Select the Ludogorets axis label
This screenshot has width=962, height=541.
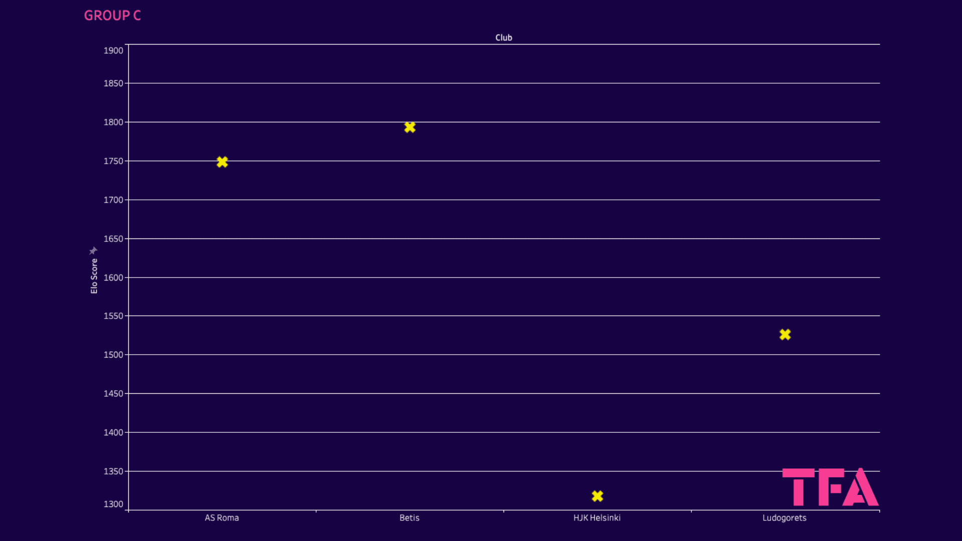[x=784, y=518]
